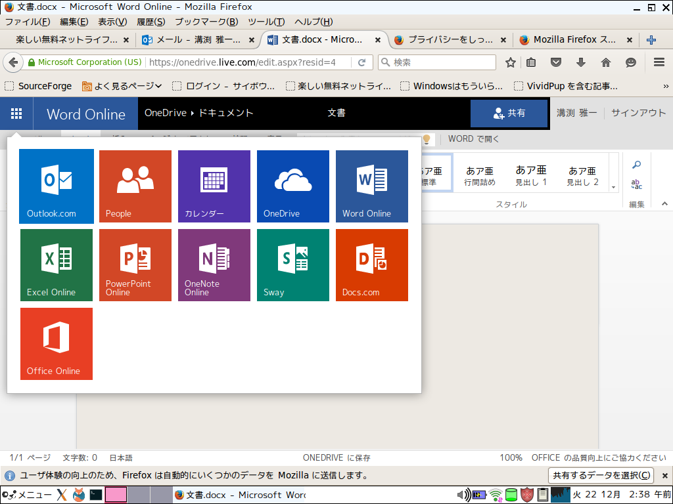Focus the 検索 search field

[x=437, y=62]
